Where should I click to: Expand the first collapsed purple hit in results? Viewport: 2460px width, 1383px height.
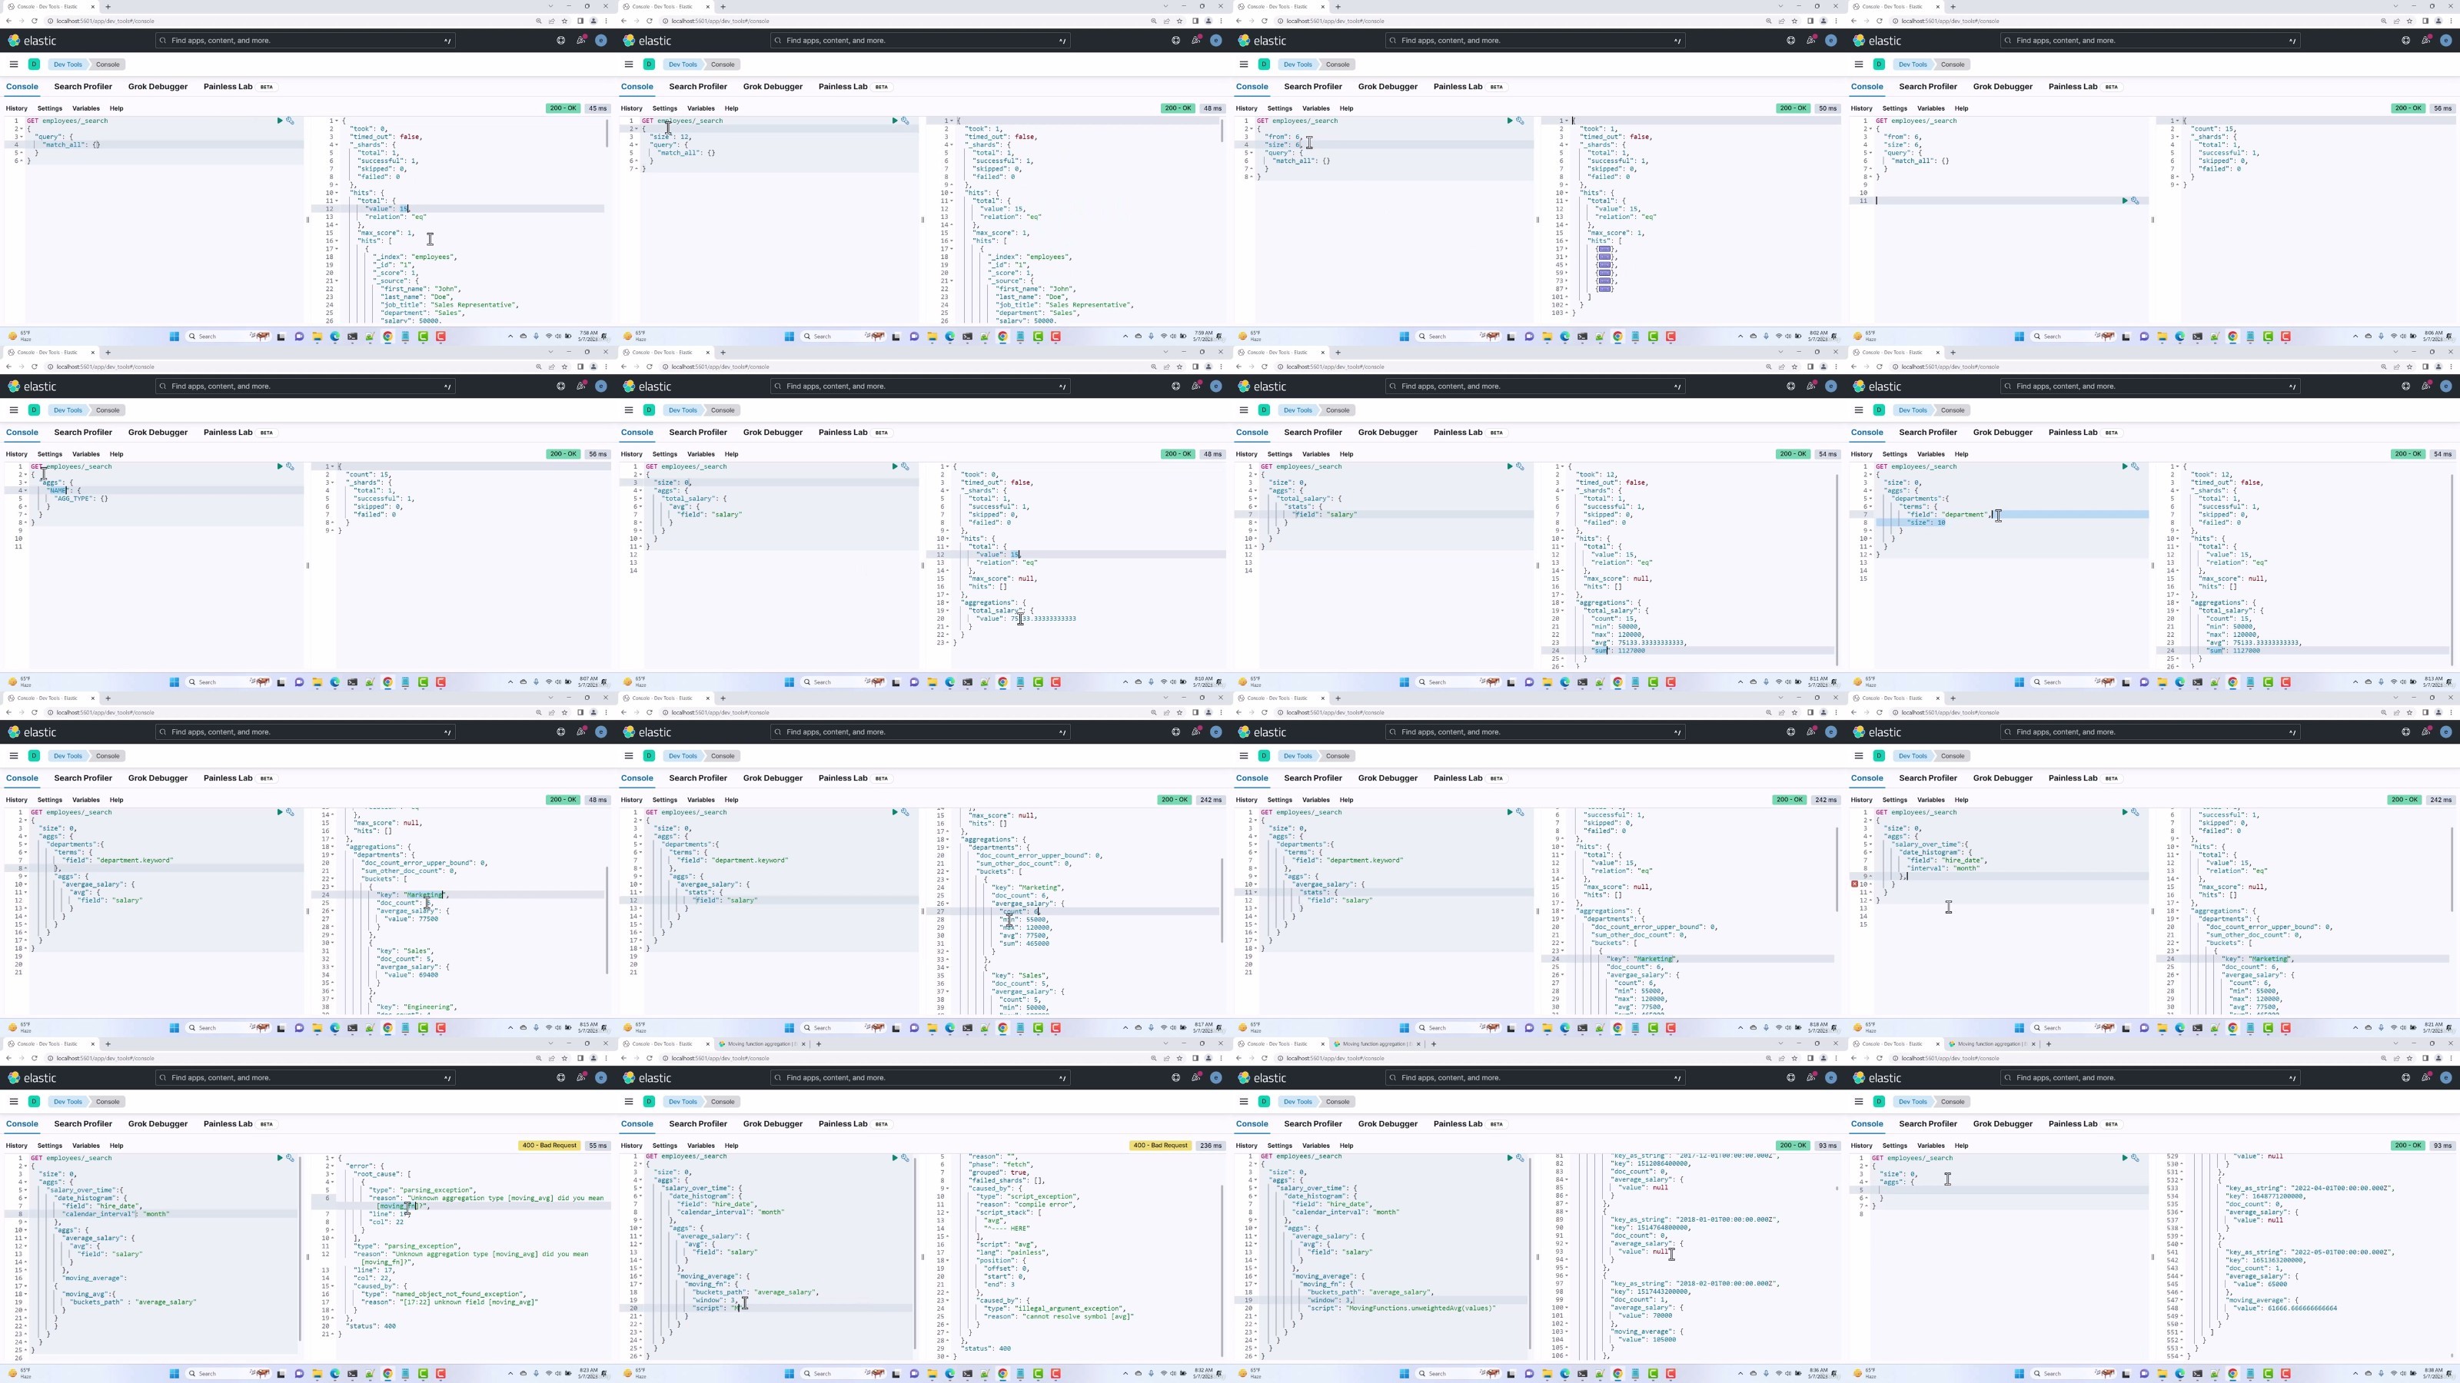(1604, 249)
